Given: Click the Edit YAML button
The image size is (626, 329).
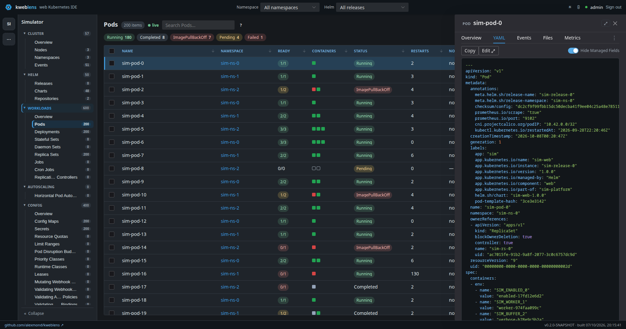Looking at the screenshot, I should [x=489, y=51].
